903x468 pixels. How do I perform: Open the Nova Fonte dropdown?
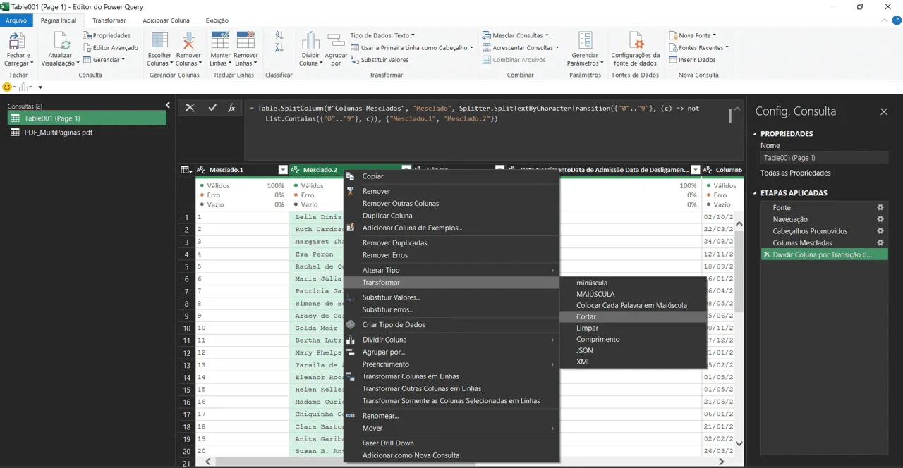[692, 35]
